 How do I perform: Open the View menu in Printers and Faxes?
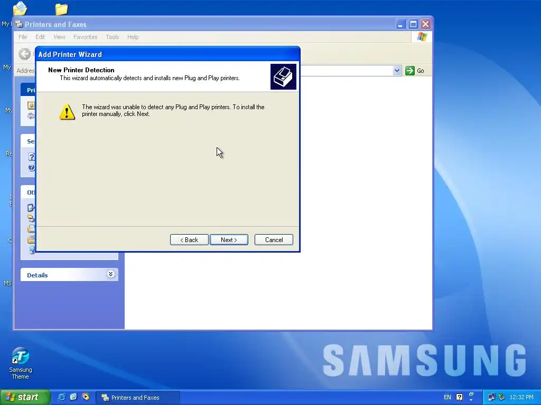pyautogui.click(x=59, y=37)
